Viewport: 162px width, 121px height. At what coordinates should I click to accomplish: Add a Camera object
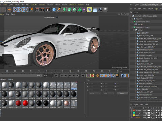pyautogui.click(x=100, y=10)
